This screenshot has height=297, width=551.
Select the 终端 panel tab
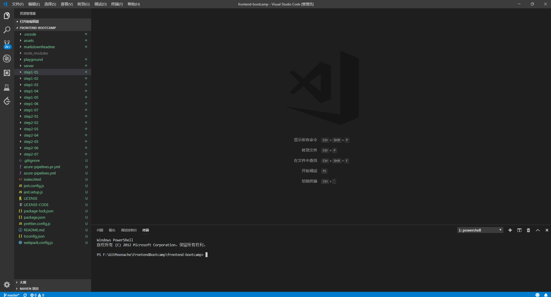tap(146, 230)
